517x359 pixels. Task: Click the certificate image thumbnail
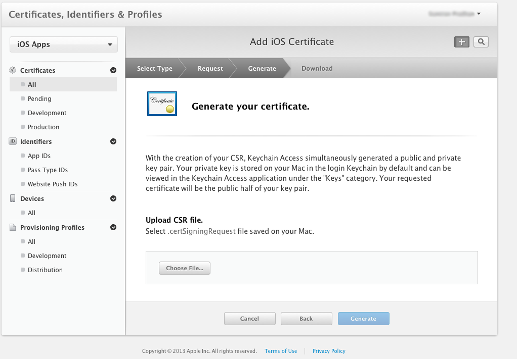pos(162,104)
